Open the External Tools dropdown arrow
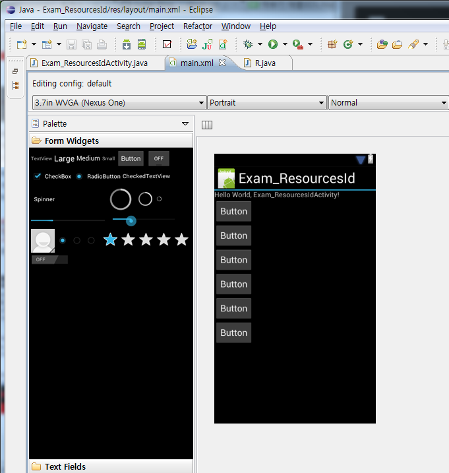 pos(311,44)
